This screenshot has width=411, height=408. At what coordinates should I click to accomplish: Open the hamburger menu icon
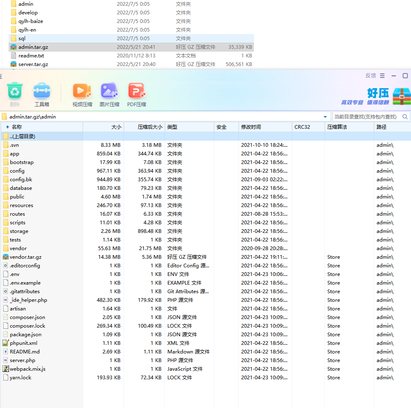[x=382, y=76]
